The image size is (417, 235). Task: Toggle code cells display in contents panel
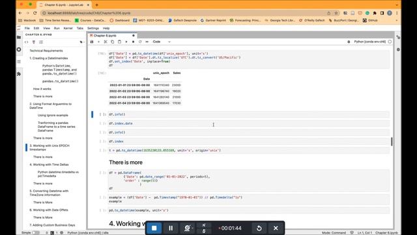pos(26,42)
